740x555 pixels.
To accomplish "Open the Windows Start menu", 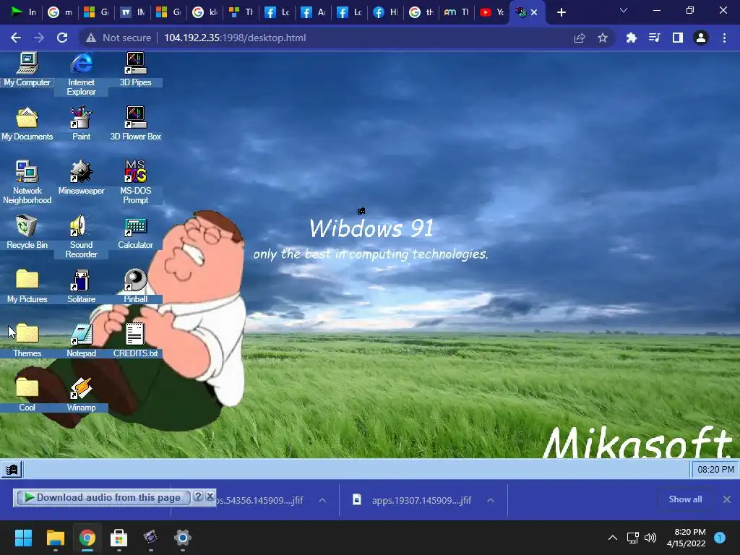I will (x=23, y=538).
